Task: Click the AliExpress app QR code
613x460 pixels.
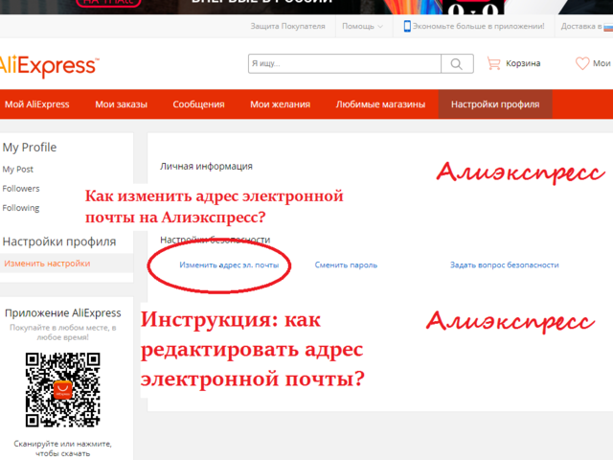Action: [x=62, y=390]
